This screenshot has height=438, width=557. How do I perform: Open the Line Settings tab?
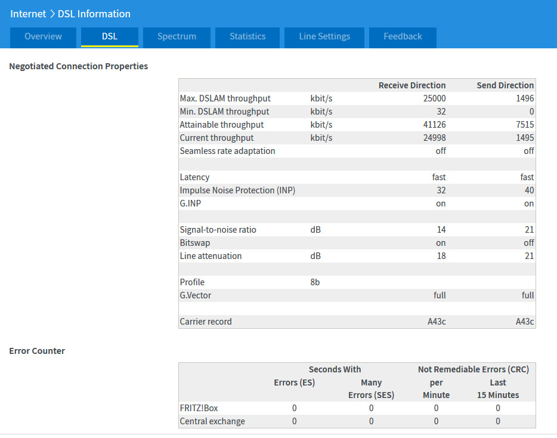pos(324,36)
